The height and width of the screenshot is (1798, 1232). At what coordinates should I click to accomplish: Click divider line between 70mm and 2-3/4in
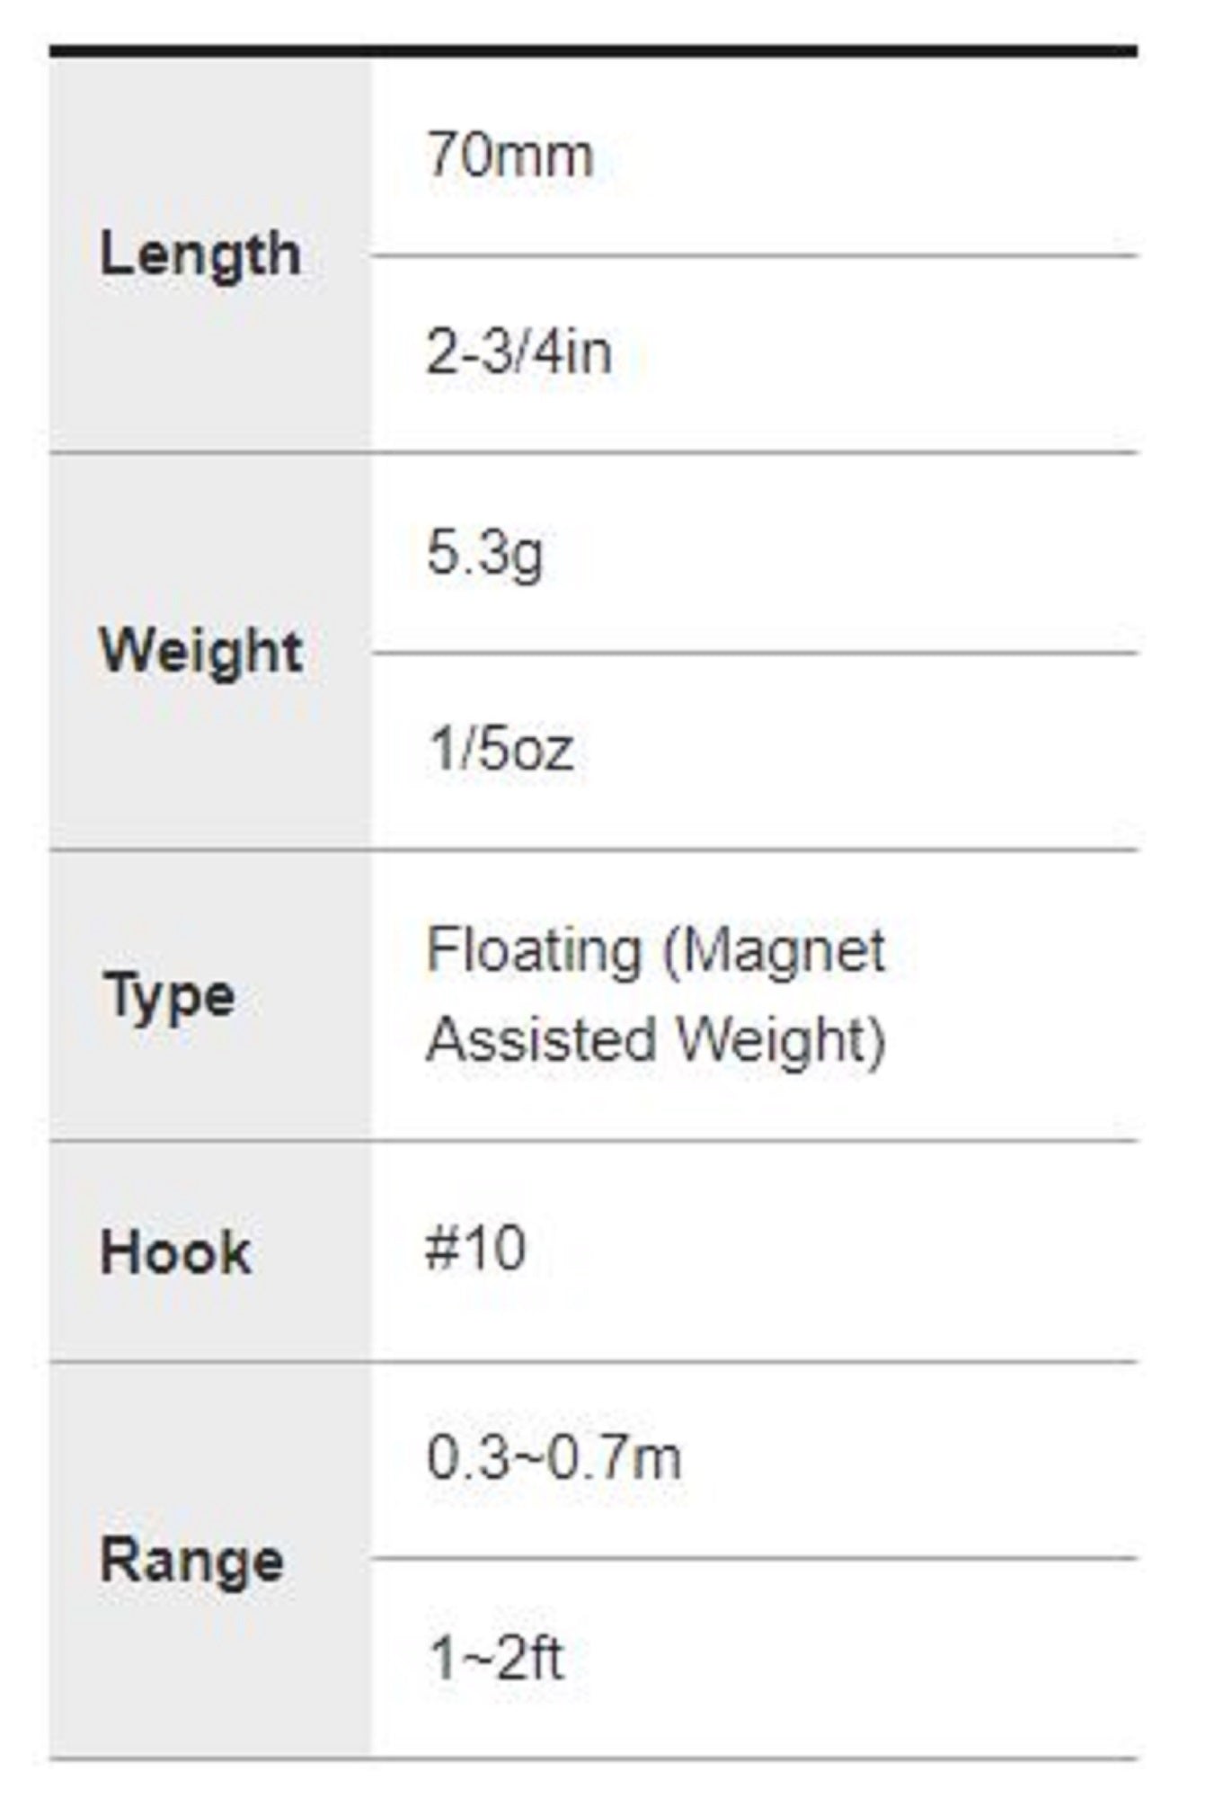tap(754, 256)
